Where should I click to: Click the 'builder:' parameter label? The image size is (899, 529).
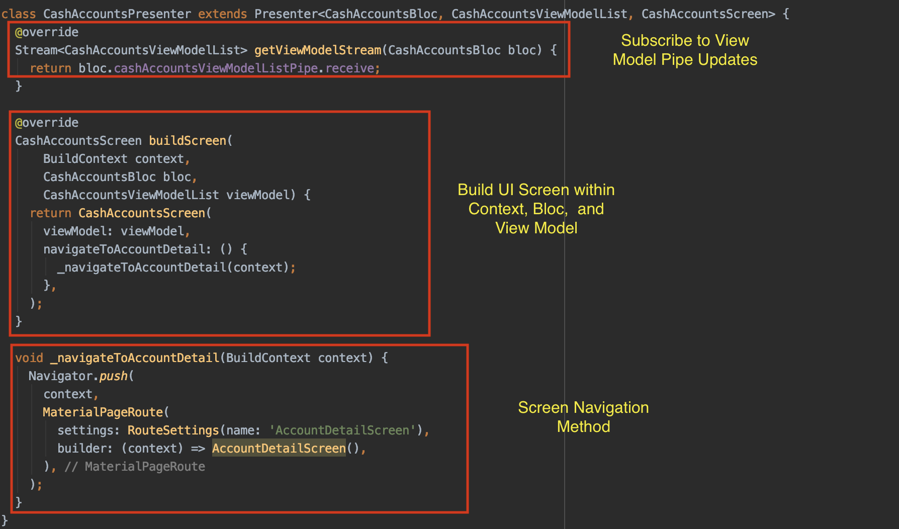point(84,449)
